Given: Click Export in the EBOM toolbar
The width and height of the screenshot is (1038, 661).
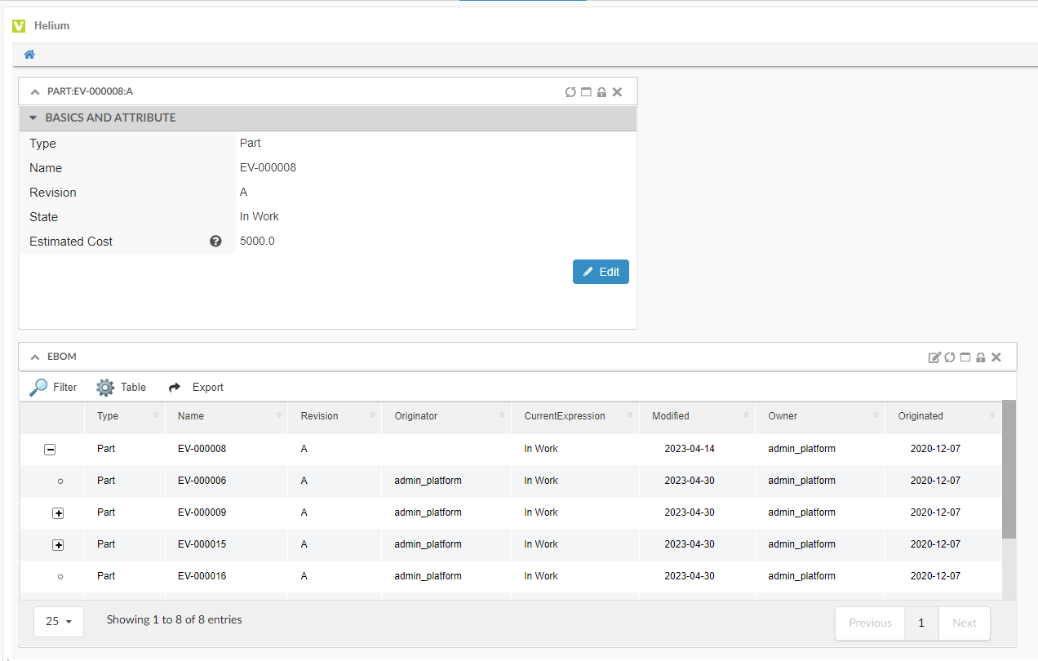Looking at the screenshot, I should (196, 388).
